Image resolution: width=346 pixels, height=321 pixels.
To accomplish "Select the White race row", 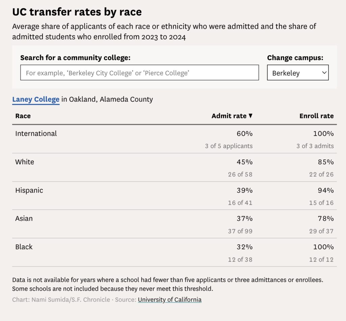I will coord(174,168).
